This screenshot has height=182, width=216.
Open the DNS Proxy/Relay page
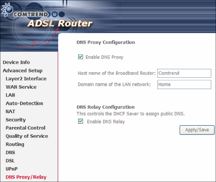coord(26,177)
